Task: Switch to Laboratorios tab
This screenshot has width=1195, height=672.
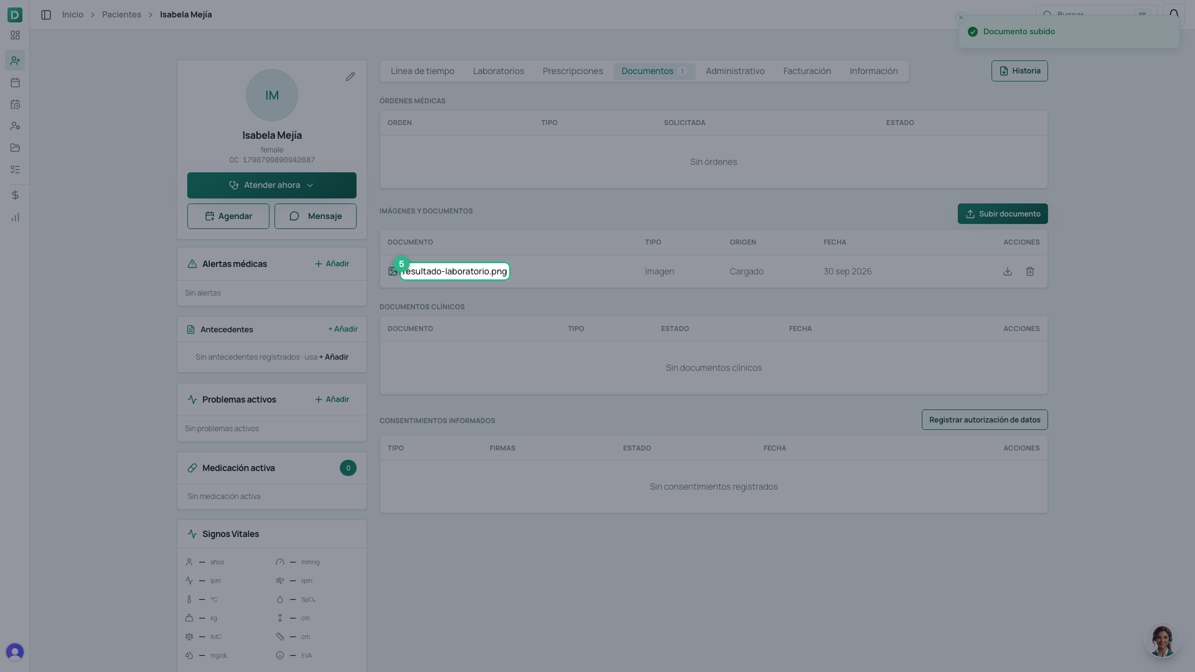Action: (499, 71)
